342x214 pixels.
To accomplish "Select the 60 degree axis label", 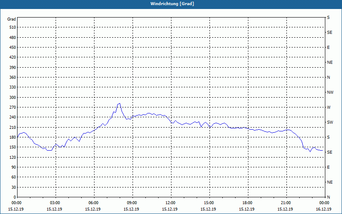I will point(14,177).
